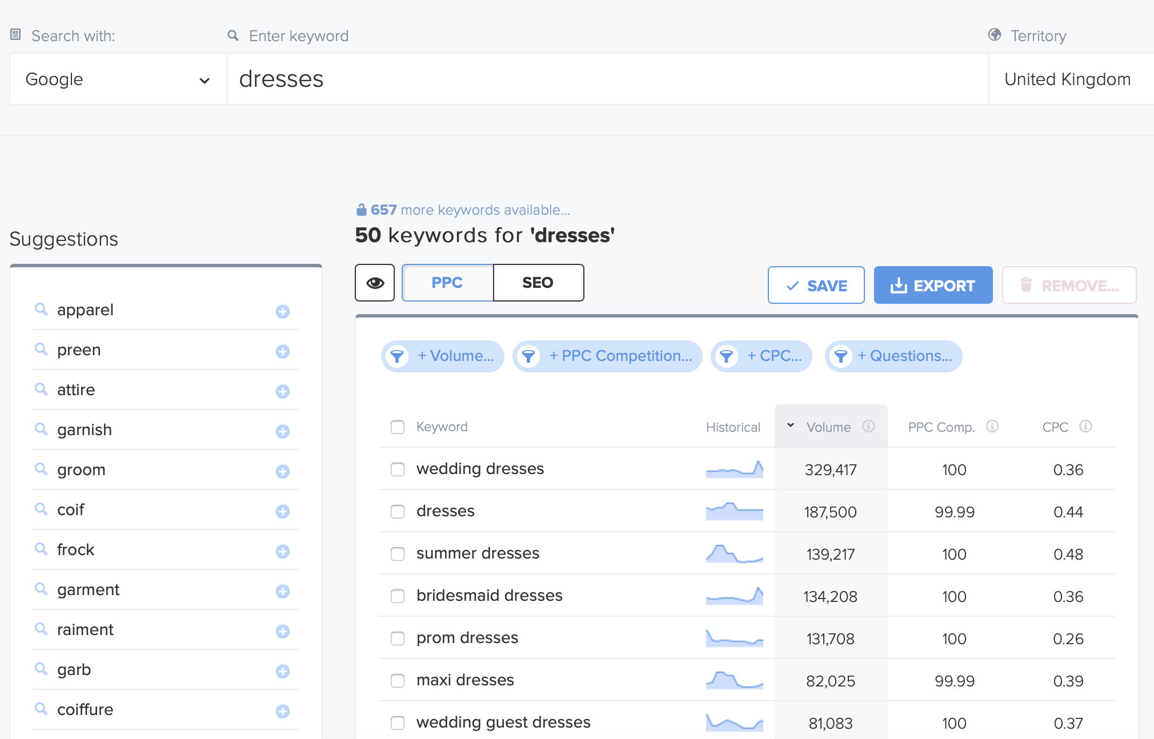
Task: Click the Volume filter funnel icon
Action: (397, 356)
